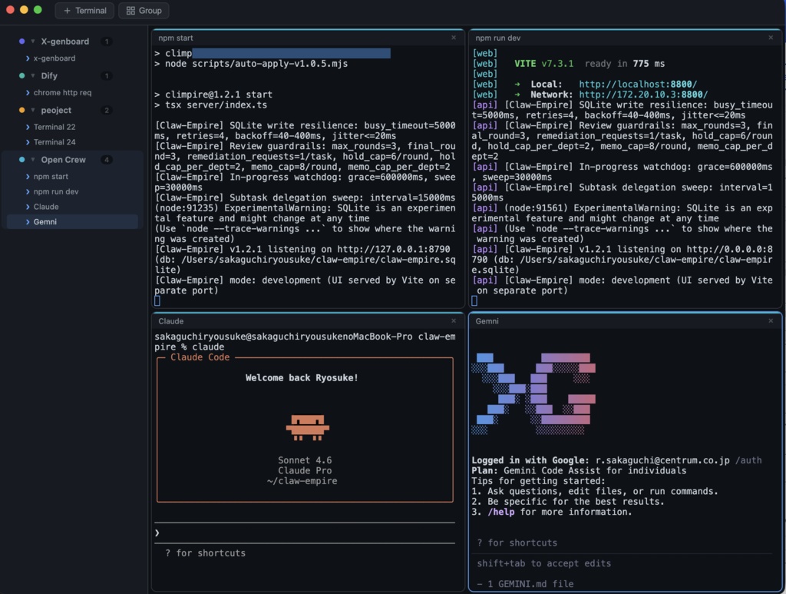Click '1 GEMINI.md file' status text
The width and height of the screenshot is (786, 594).
click(530, 584)
